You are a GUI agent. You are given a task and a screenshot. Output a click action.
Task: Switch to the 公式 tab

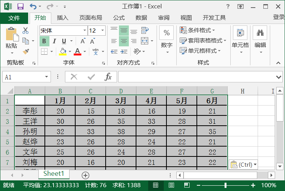point(119,18)
